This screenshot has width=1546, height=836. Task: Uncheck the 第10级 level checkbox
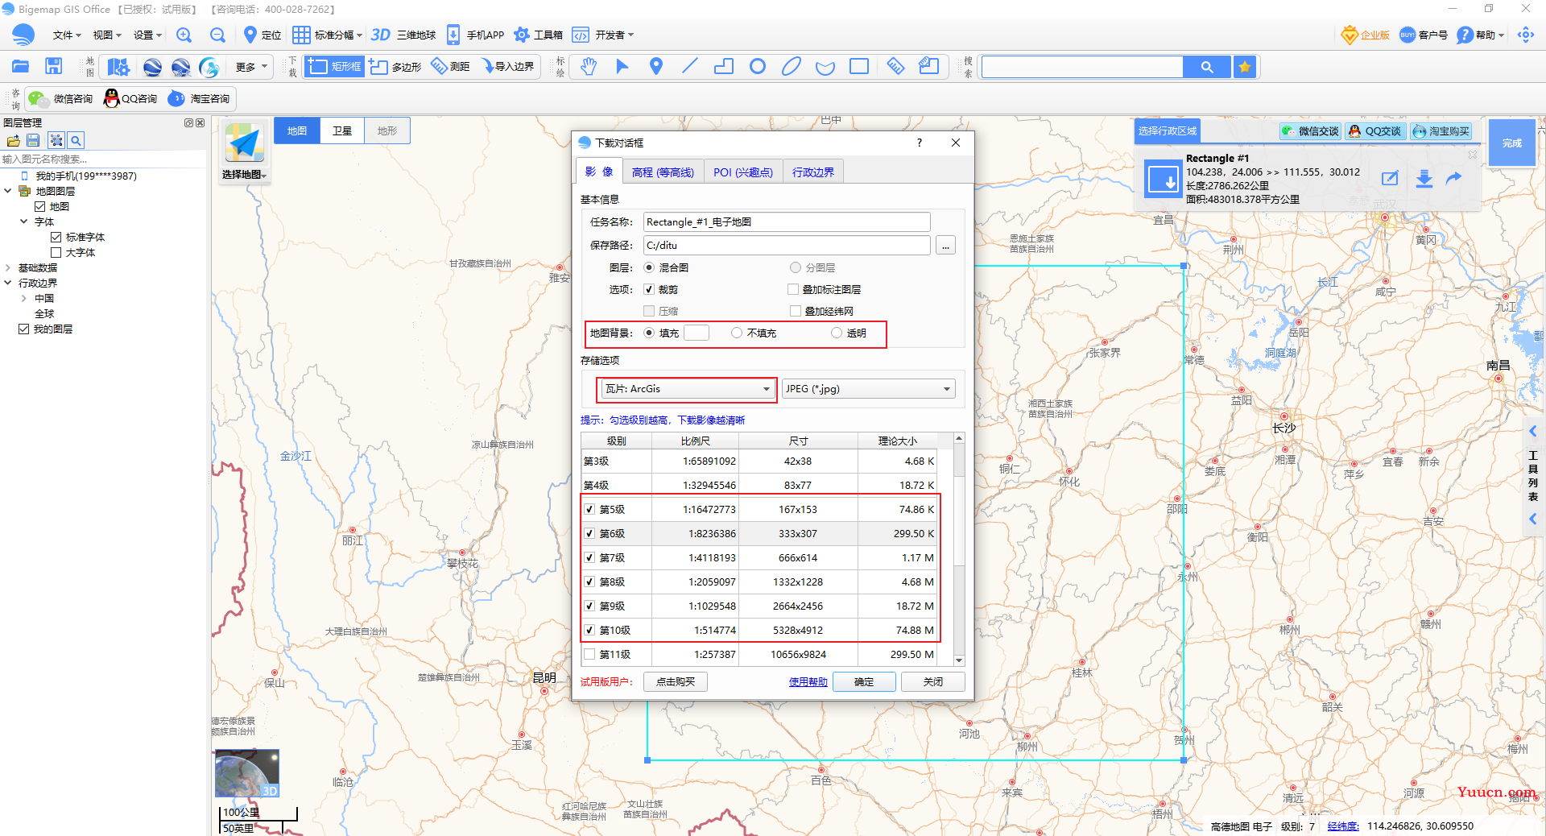tap(589, 631)
